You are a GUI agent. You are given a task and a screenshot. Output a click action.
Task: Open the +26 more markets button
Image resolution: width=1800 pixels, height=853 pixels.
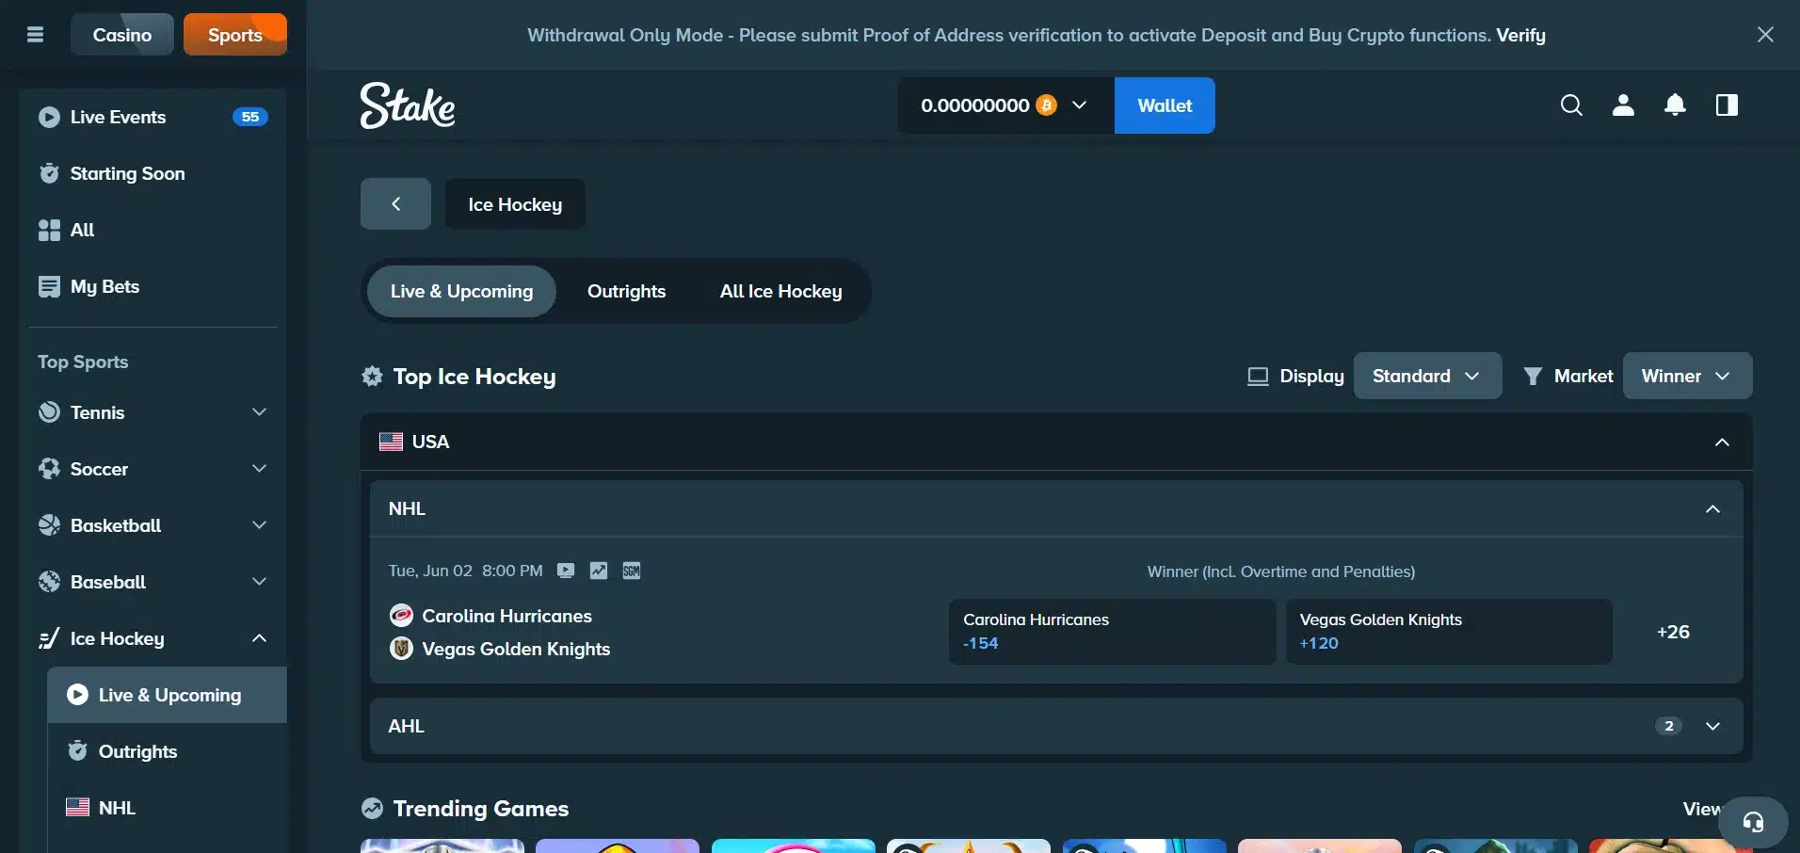1673,632
